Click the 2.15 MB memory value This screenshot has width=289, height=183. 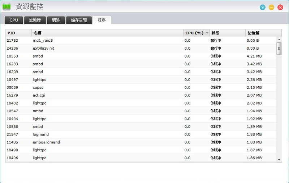pos(254,87)
